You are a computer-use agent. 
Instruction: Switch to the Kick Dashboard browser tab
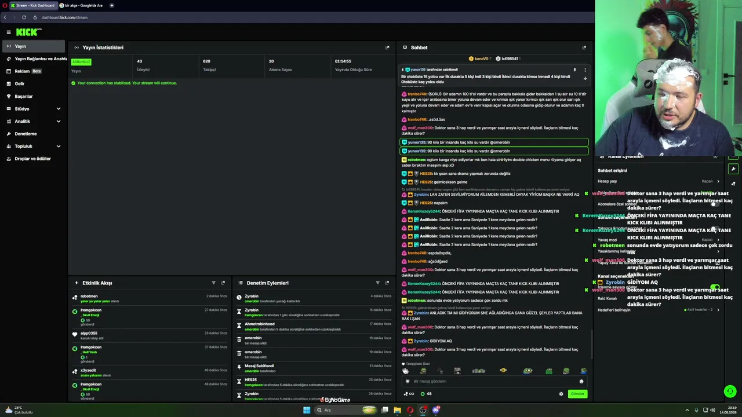(x=33, y=5)
